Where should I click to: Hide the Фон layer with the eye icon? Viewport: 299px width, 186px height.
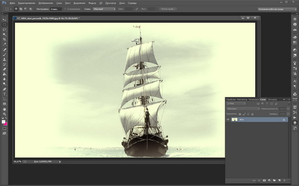(228, 119)
